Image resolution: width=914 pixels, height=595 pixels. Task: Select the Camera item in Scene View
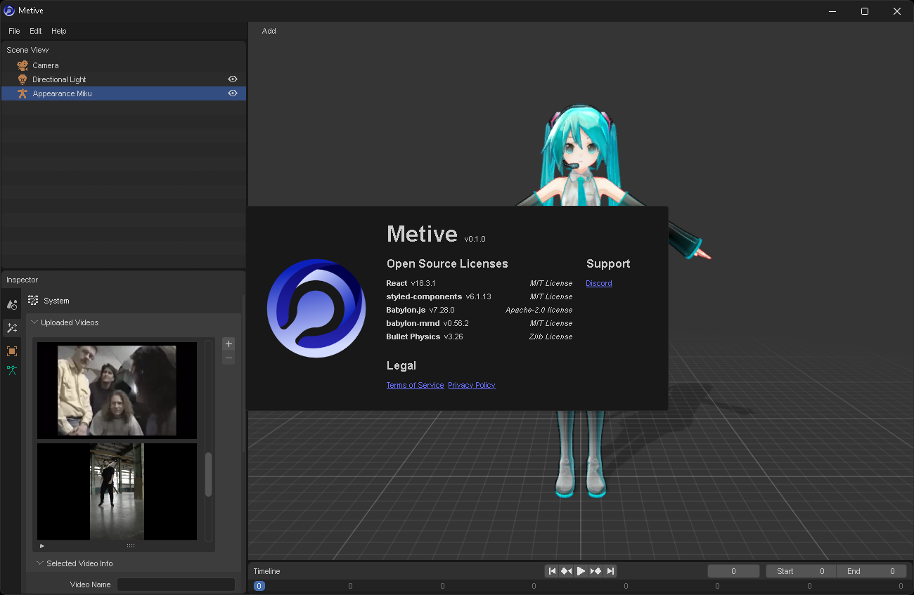124,65
